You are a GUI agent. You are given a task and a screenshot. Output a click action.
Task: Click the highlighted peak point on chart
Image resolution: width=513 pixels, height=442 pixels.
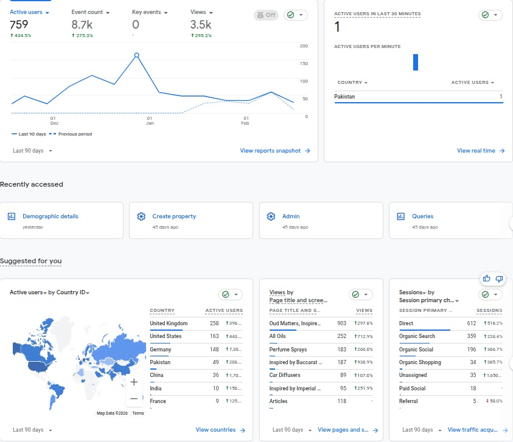tap(136, 55)
